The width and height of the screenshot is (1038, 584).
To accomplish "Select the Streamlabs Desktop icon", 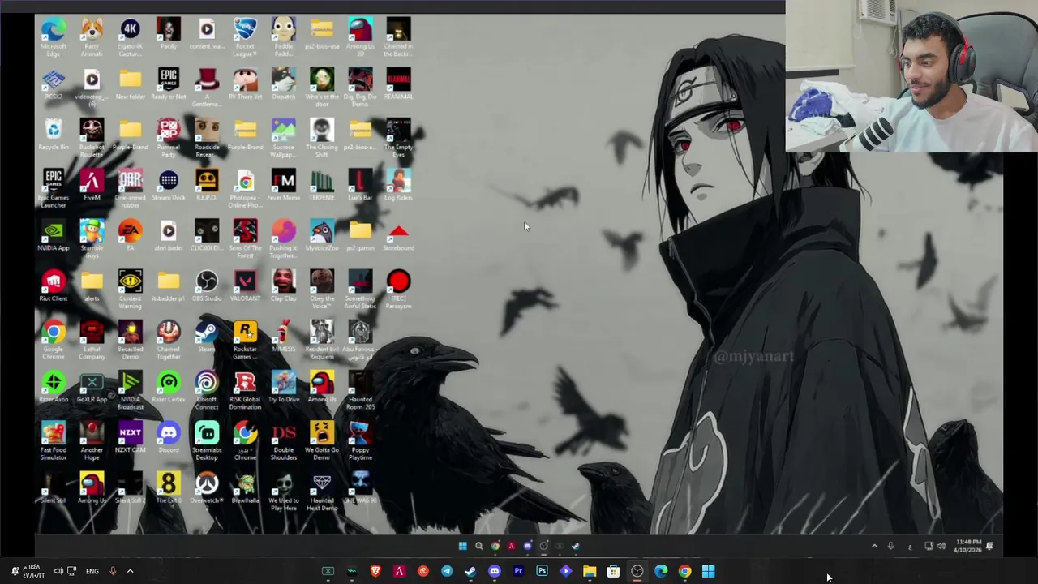I will [207, 440].
